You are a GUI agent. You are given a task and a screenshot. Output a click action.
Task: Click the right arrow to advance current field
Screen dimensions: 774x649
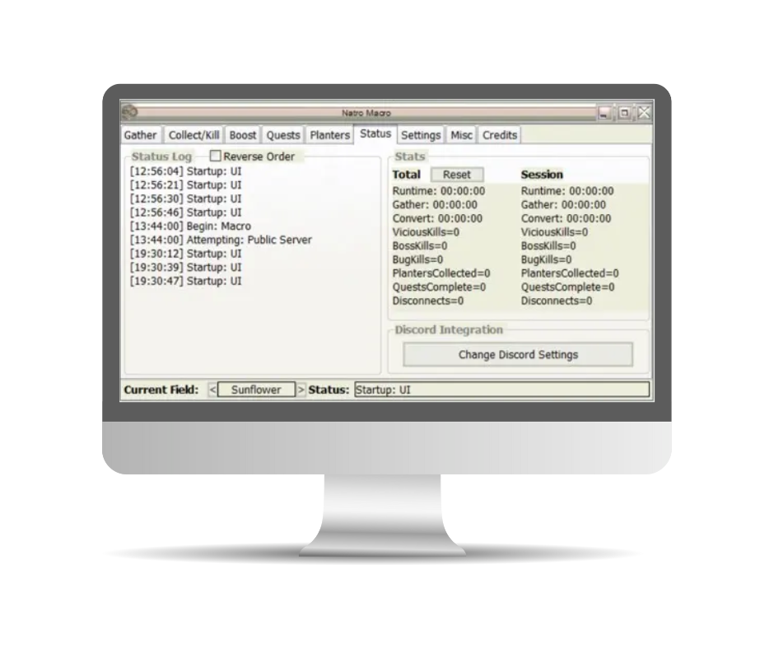(x=302, y=389)
